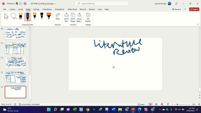The image size is (201, 113).
Task: Click the Record button at top right
Action: (177, 9)
